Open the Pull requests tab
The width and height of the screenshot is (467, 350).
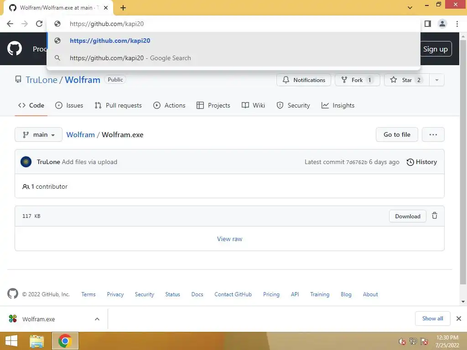click(x=118, y=105)
